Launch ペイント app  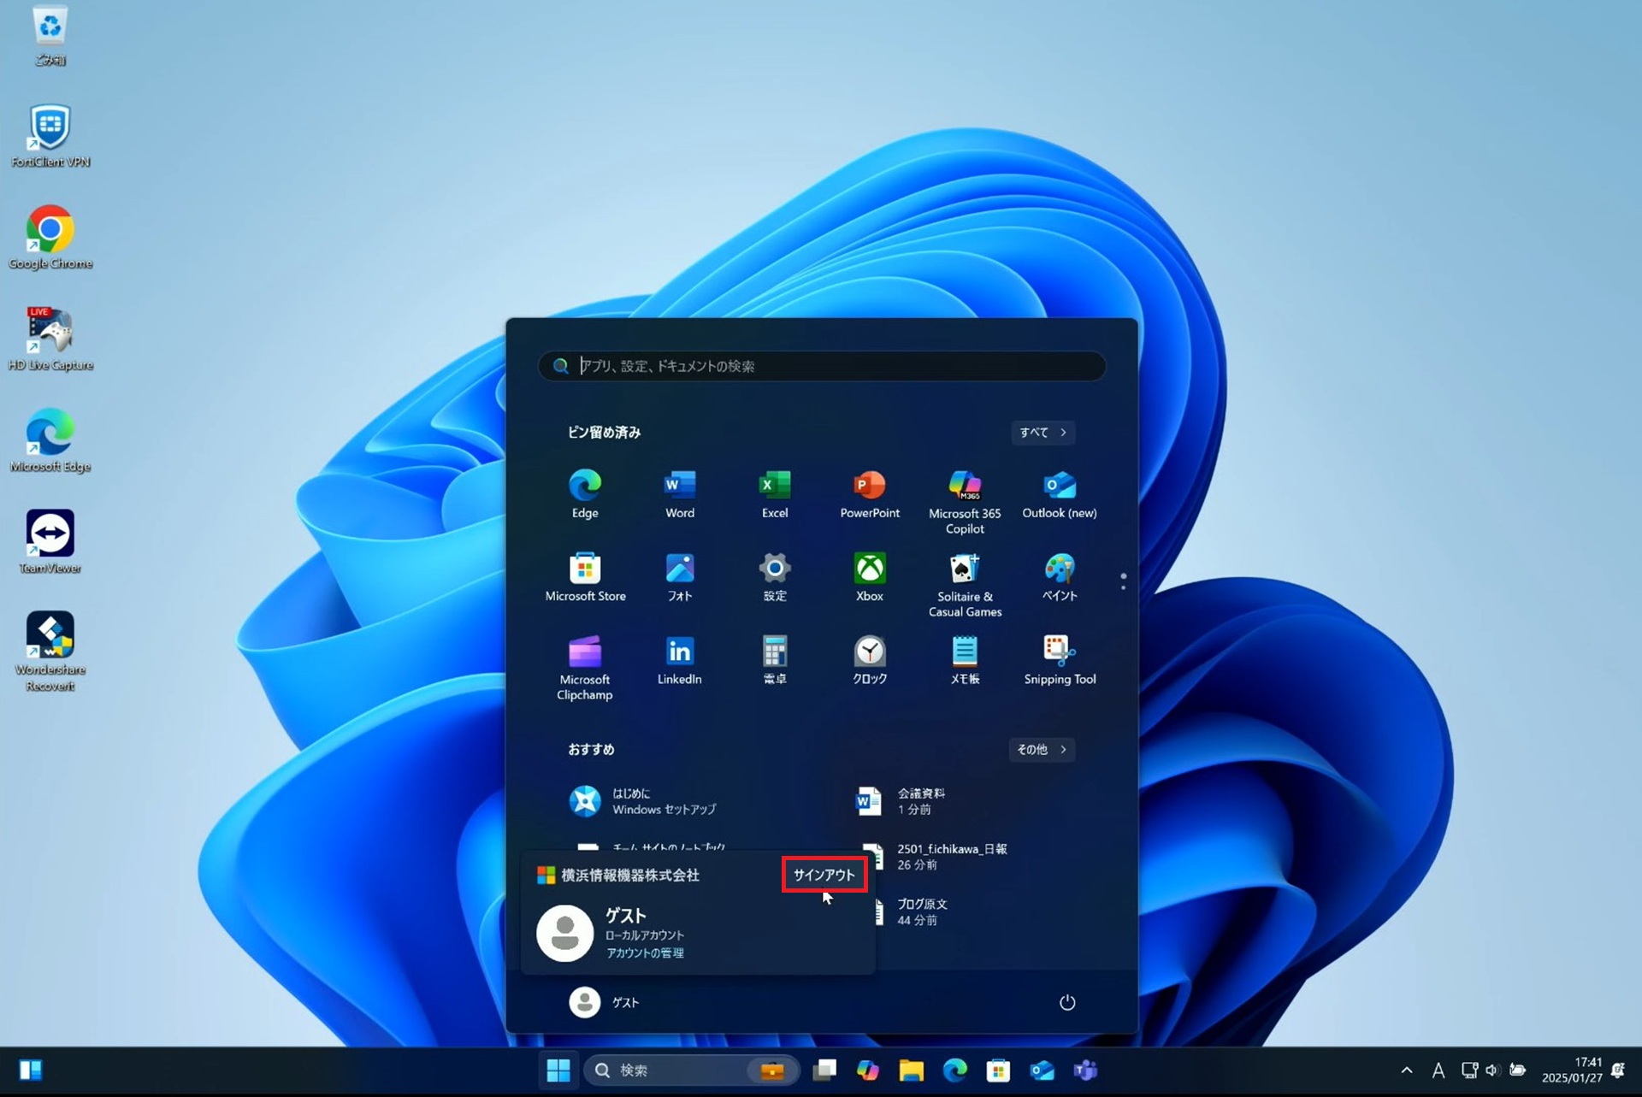coord(1060,577)
